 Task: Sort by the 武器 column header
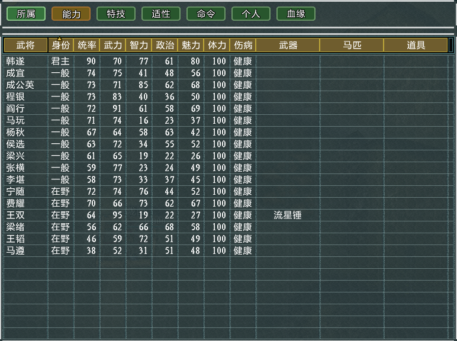click(x=288, y=45)
